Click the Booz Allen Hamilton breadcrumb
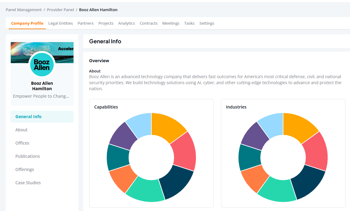This screenshot has width=350, height=211. [98, 10]
